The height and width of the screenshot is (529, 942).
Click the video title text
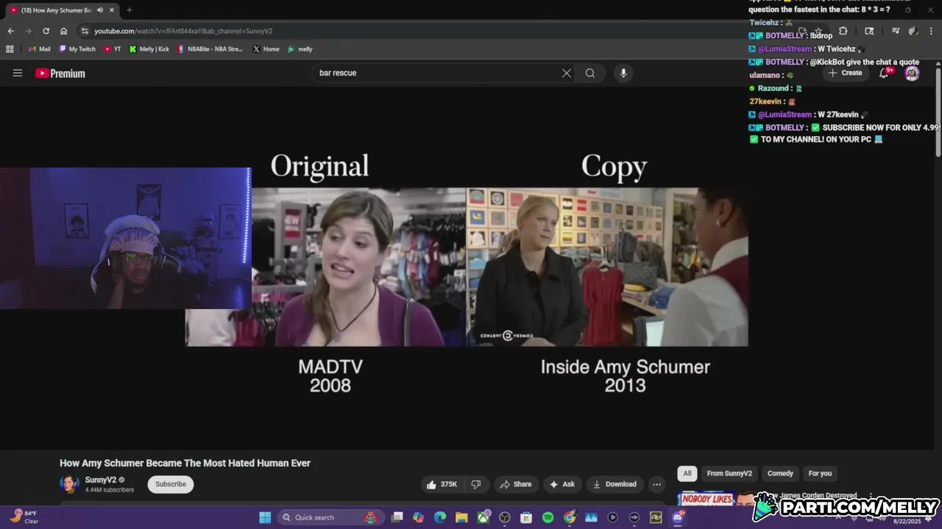click(185, 463)
